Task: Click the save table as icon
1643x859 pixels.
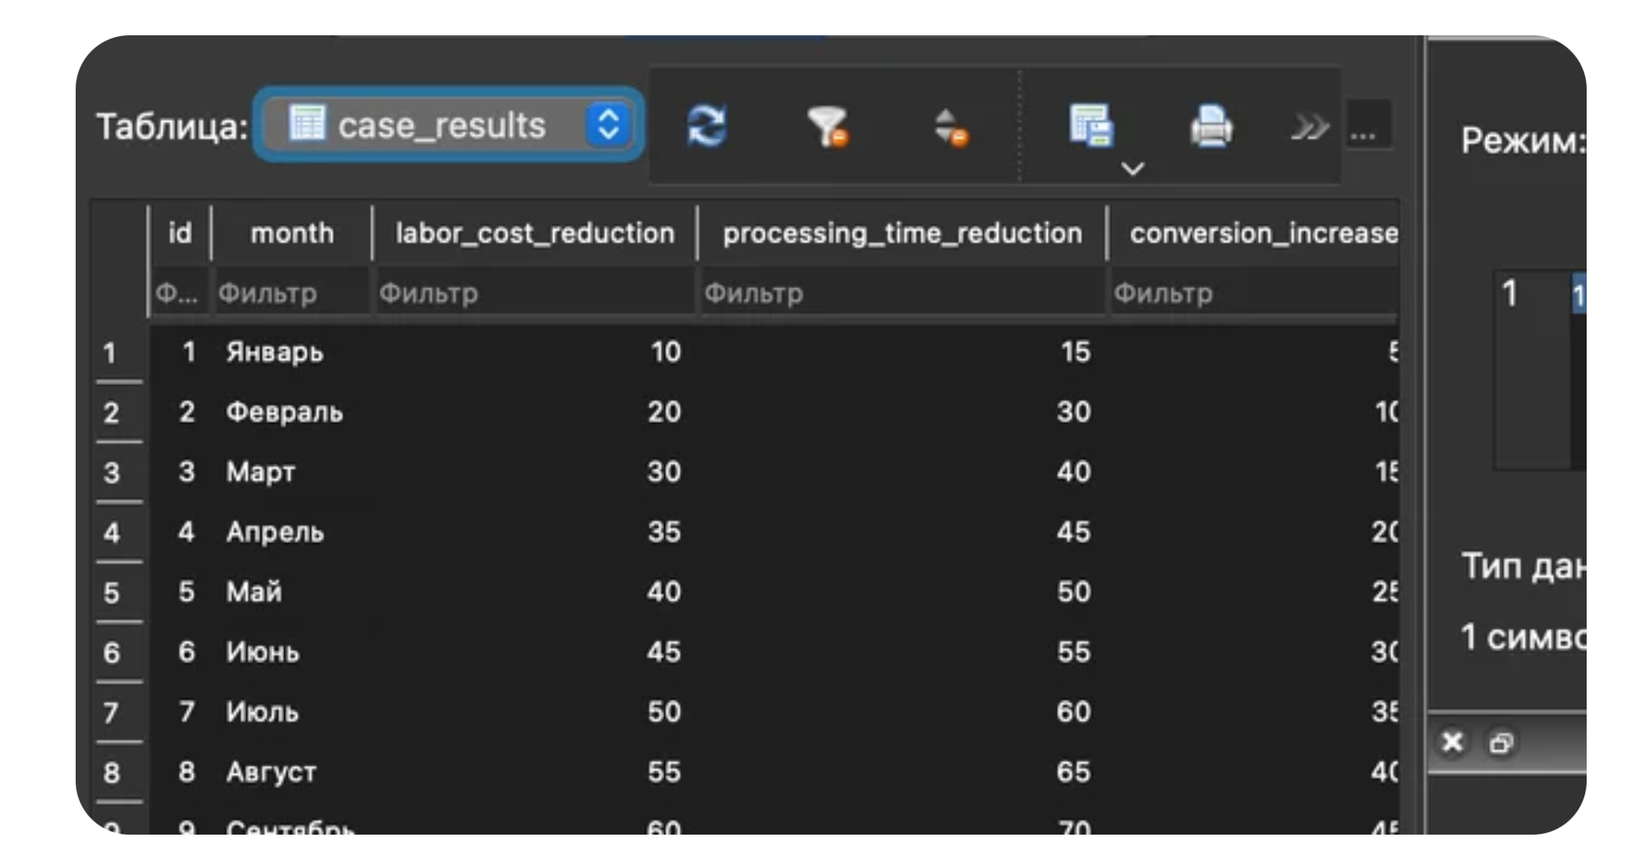Action: 1091,125
